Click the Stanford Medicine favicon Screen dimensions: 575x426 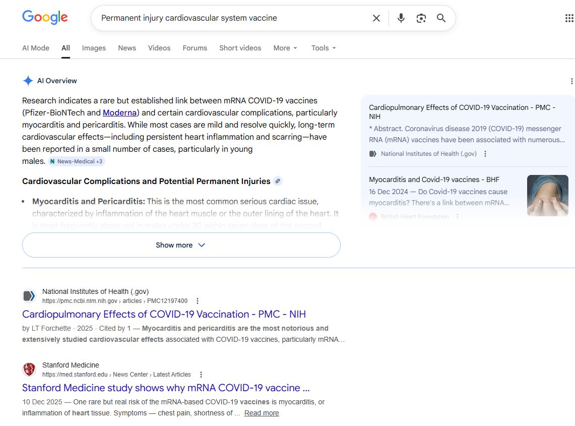coord(29,370)
